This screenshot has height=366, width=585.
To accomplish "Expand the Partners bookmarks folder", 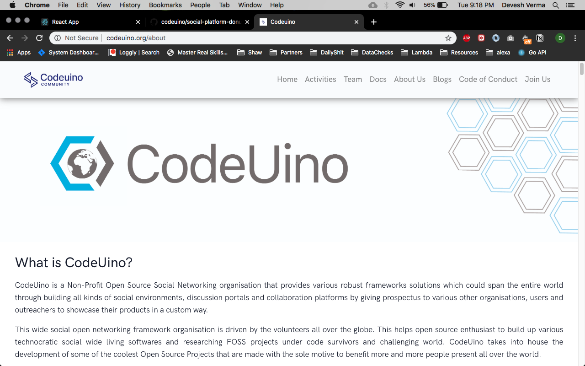I will (286, 53).
